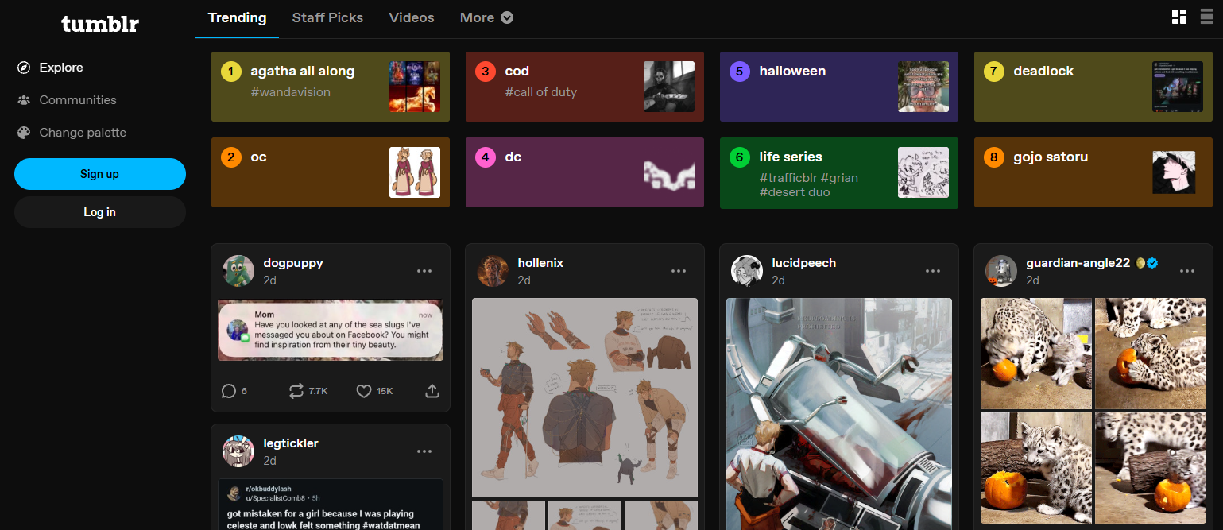Click the Communities people icon

[x=24, y=100]
